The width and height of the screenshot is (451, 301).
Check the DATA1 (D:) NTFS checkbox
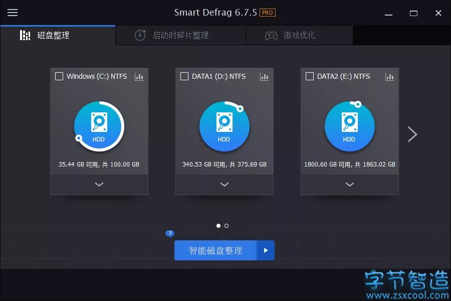pos(184,76)
